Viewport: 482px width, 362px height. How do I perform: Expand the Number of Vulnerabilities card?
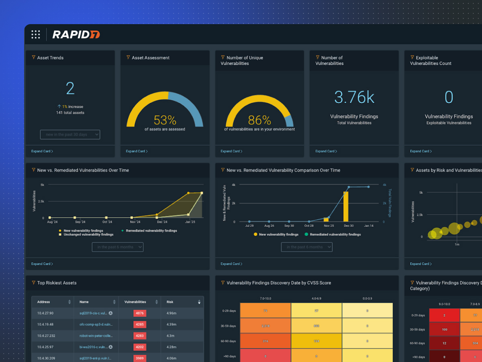(x=326, y=151)
